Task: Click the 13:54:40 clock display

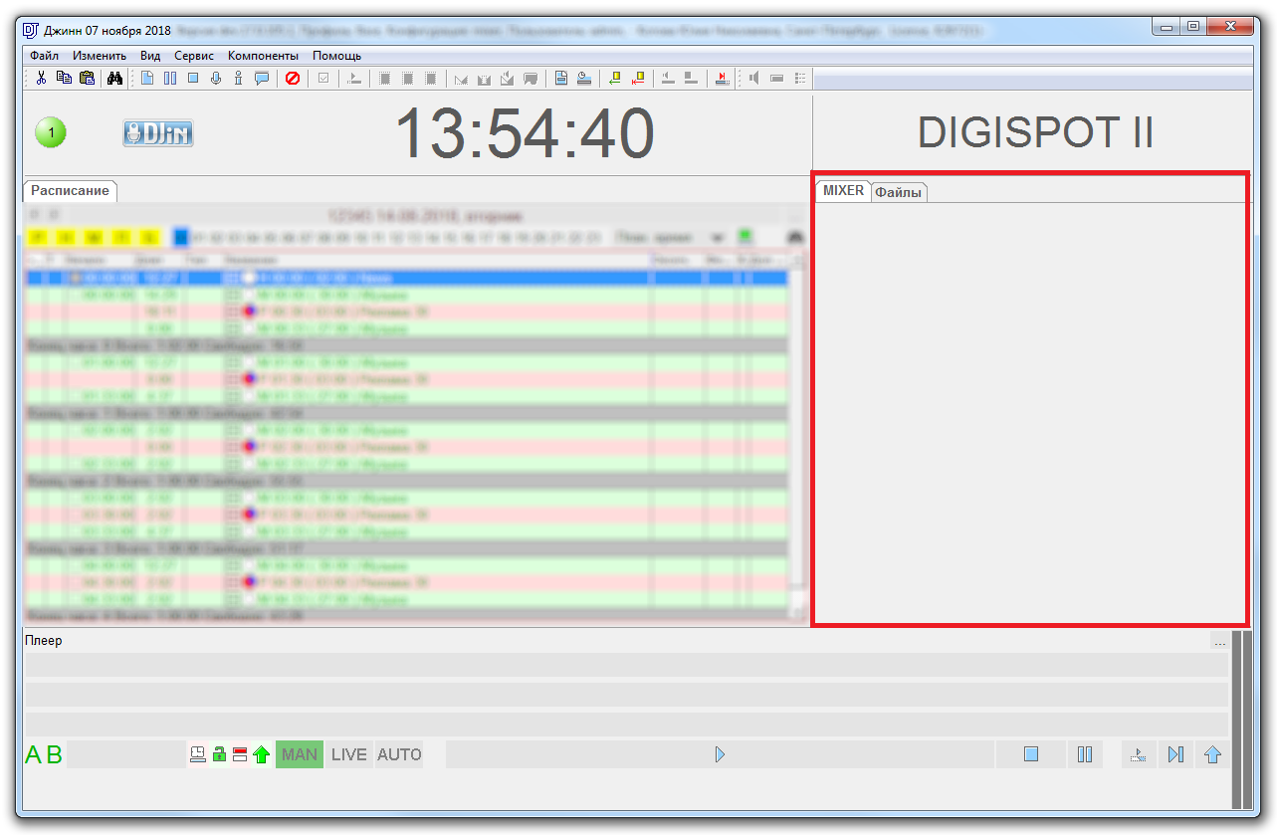Action: (x=525, y=133)
